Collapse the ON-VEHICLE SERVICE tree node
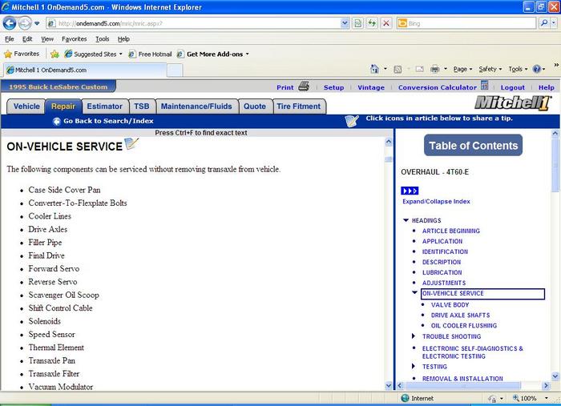 414,293
